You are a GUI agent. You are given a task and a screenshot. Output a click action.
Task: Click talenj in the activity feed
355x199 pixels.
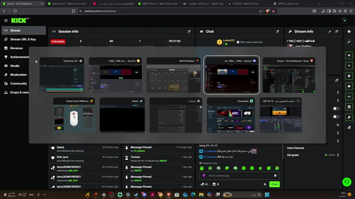click(60, 147)
